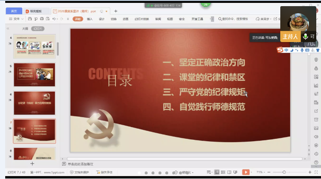Select the slide 5 thumbnail
This screenshot has width=321, height=179.
pyautogui.click(x=35, y=75)
